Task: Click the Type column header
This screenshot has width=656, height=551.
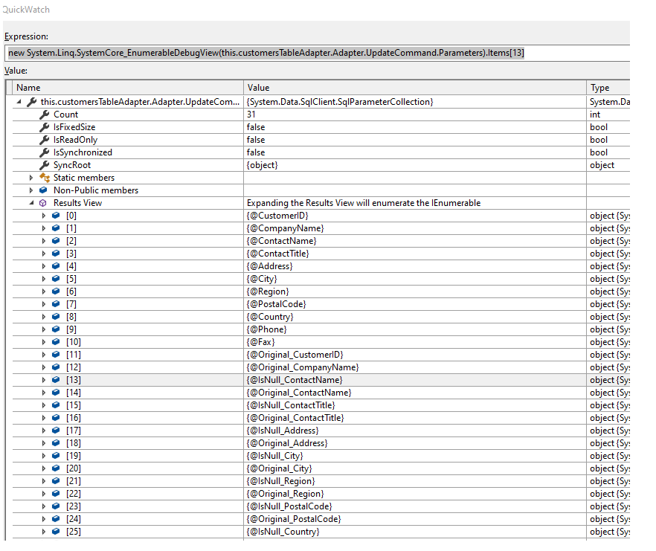Action: click(608, 88)
